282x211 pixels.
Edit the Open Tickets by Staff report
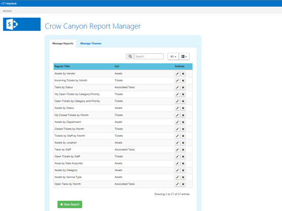(x=177, y=157)
